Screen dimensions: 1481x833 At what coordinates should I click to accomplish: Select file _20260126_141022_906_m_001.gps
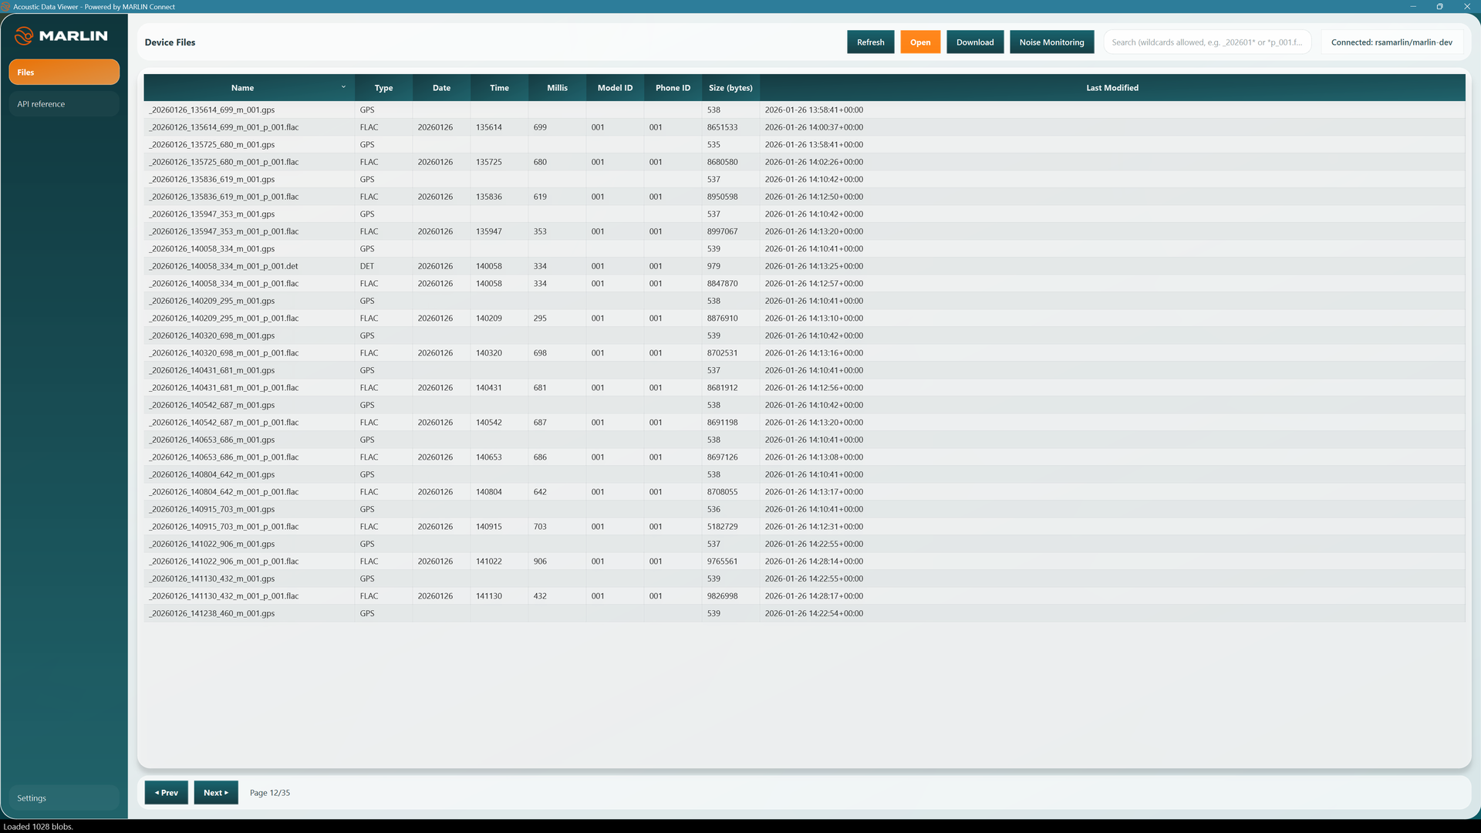point(212,544)
